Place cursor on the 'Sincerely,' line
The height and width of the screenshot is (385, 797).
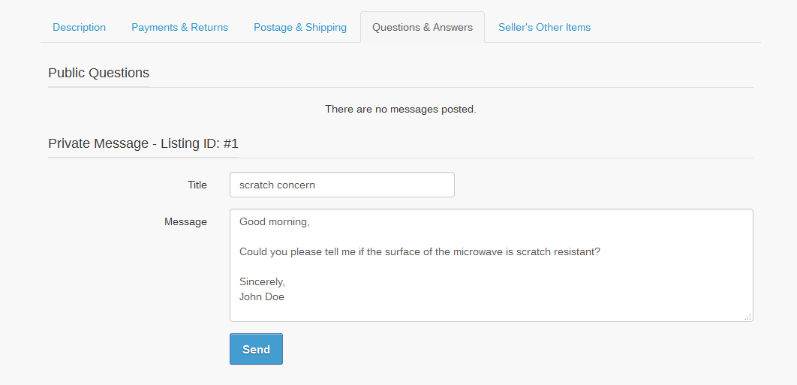tap(262, 282)
